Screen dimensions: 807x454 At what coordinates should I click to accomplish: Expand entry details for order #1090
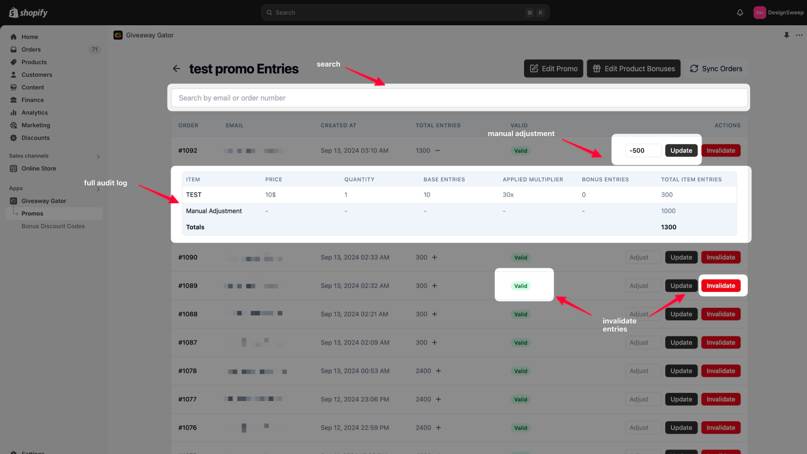[x=434, y=257]
